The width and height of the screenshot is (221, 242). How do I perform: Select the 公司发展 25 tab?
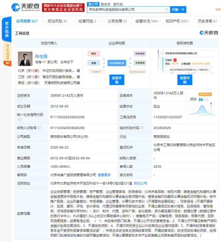point(117,21)
